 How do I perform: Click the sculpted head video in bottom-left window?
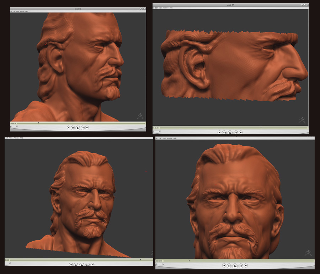click(79, 199)
